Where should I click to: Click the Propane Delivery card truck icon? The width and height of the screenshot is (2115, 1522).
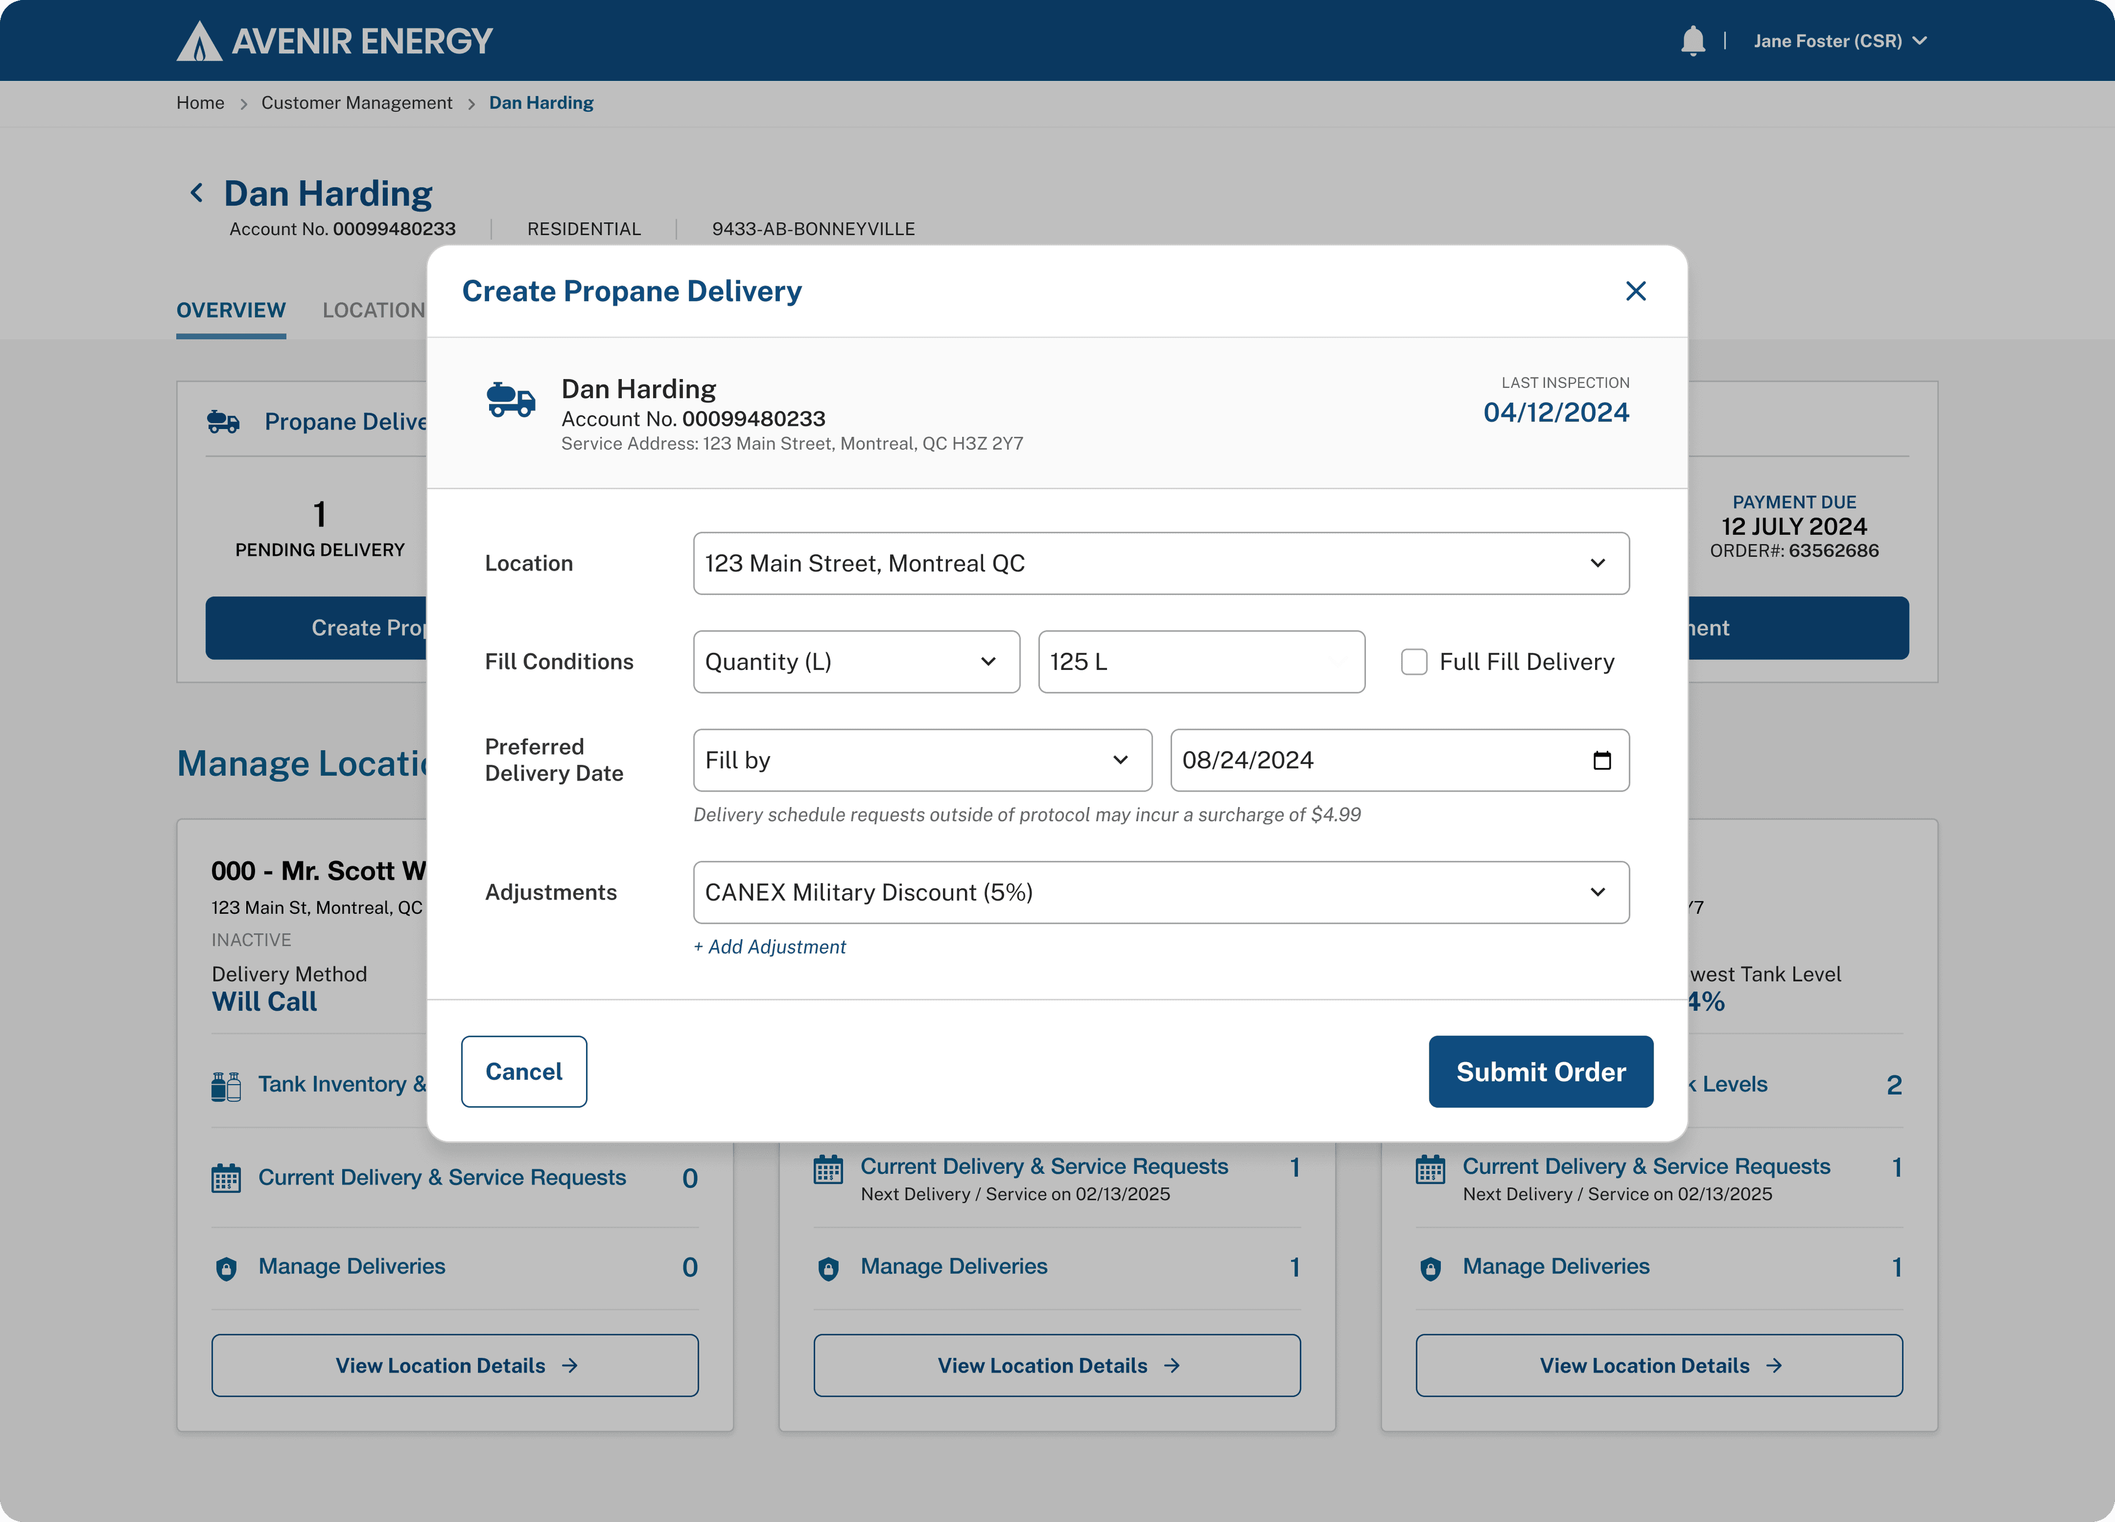click(223, 421)
